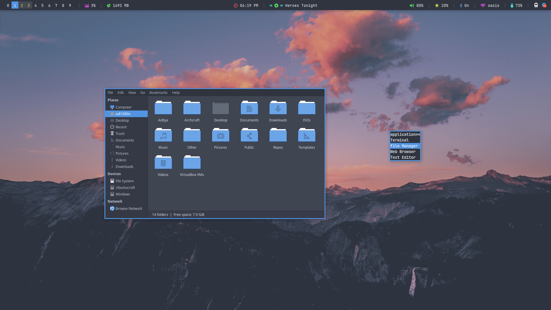This screenshot has height=310, width=551.
Task: Open the Pictures folder in main view
Action: pos(220,135)
